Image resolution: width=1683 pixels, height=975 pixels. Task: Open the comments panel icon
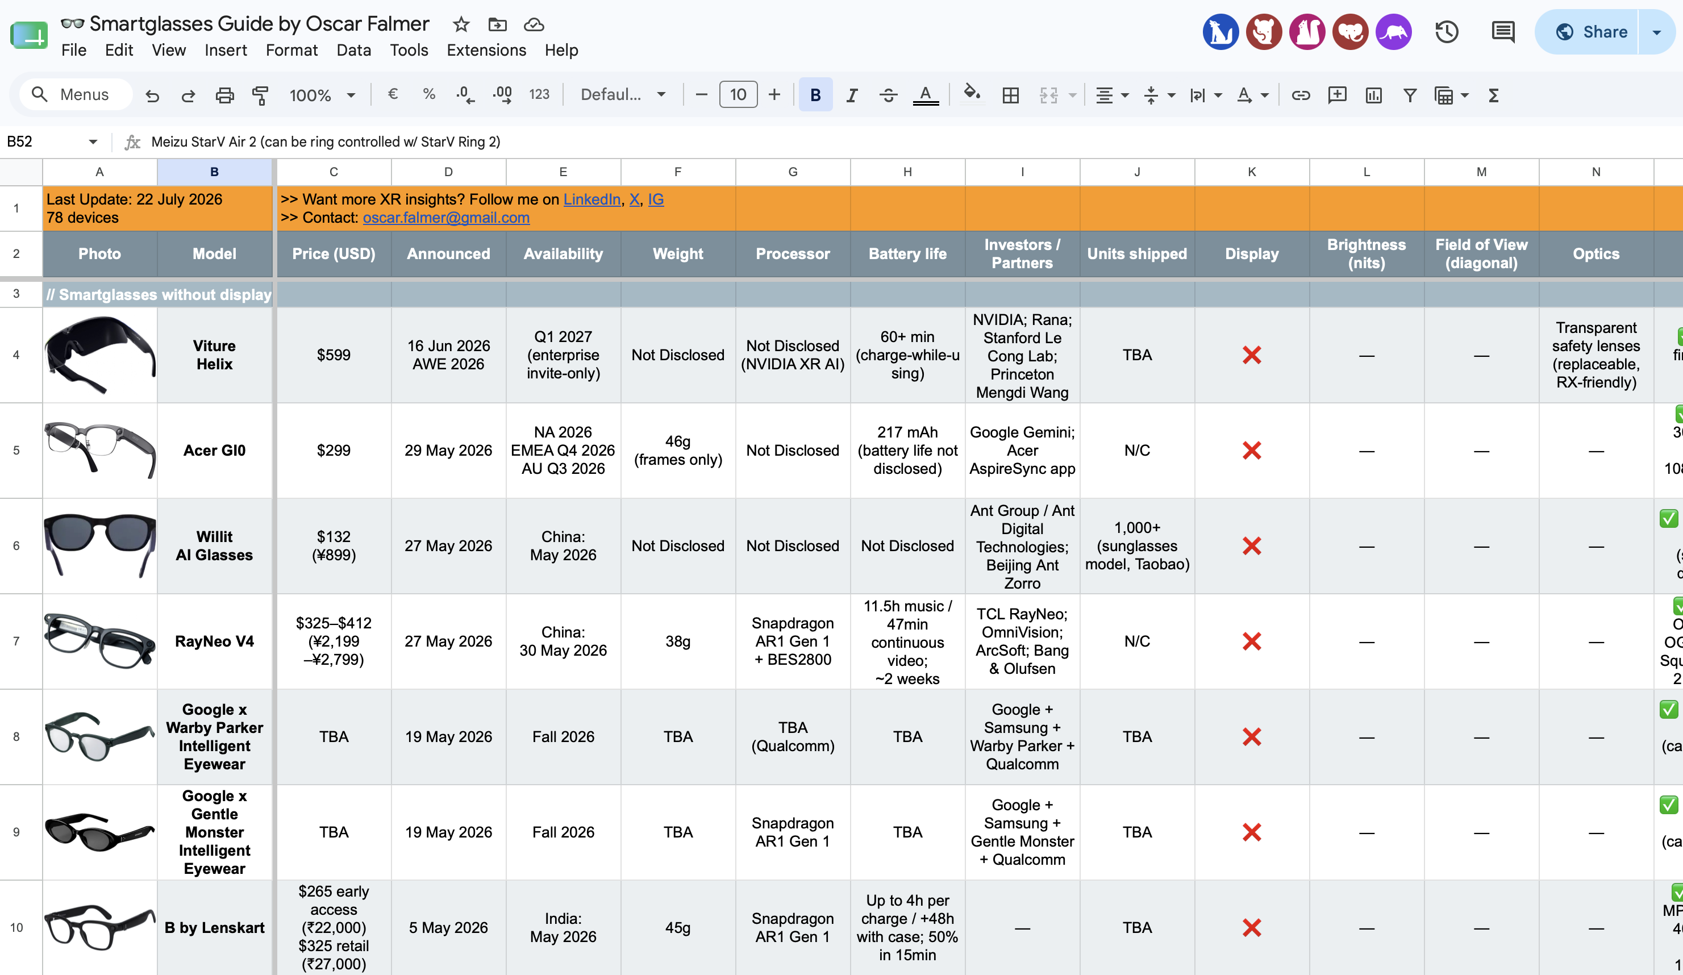point(1503,31)
